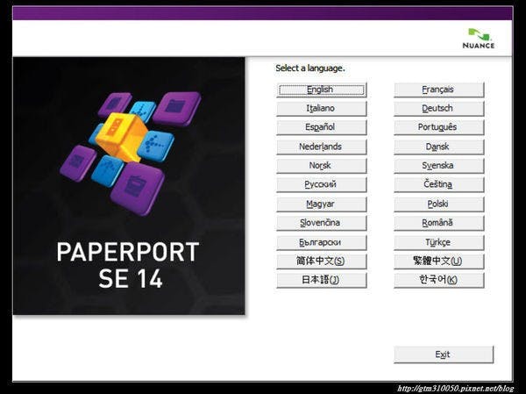Pick the Polski language button
The height and width of the screenshot is (394, 526).
[439, 204]
